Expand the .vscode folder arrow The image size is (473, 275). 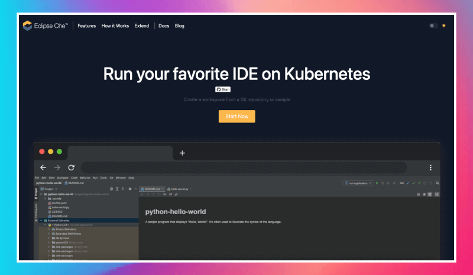click(x=45, y=199)
